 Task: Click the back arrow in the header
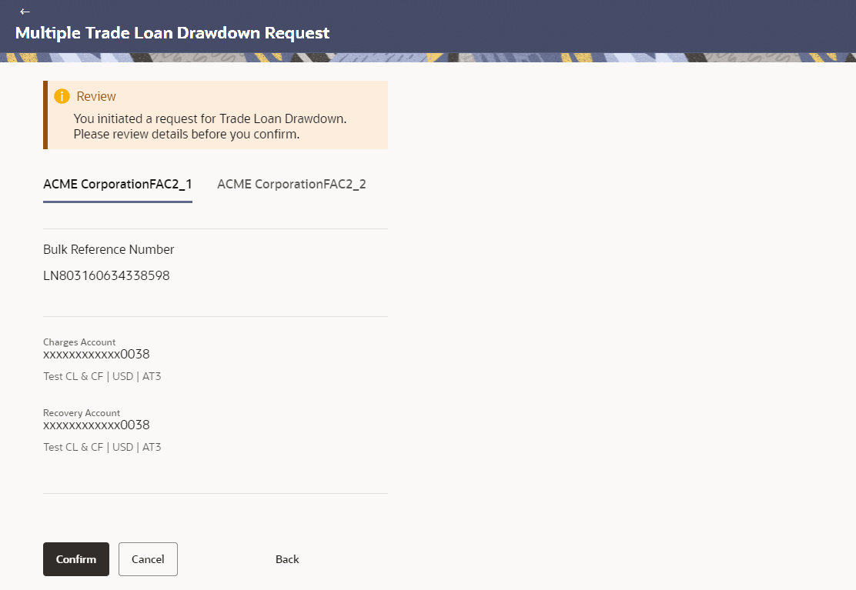tap(25, 12)
